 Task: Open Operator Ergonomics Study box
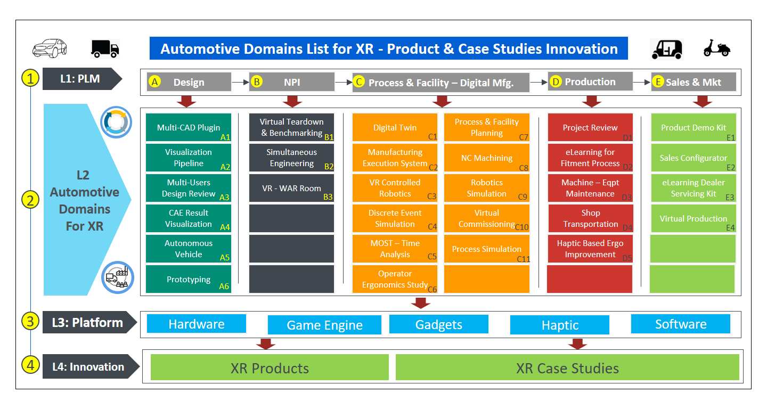(395, 279)
